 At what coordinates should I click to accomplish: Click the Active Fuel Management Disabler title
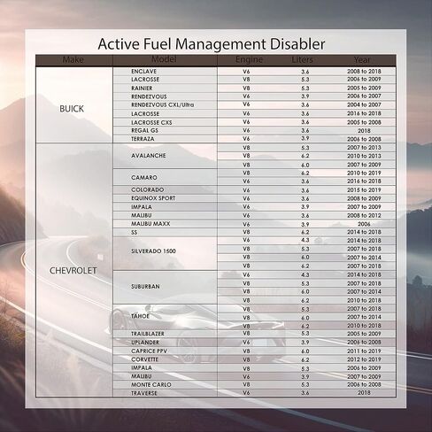[x=212, y=43]
